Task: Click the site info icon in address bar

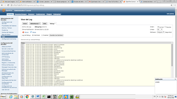Action: [x=12, y=5]
